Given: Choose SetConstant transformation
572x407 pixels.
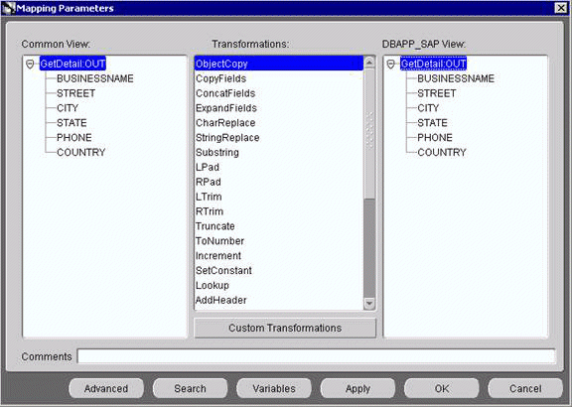Looking at the screenshot, I should pos(279,271).
